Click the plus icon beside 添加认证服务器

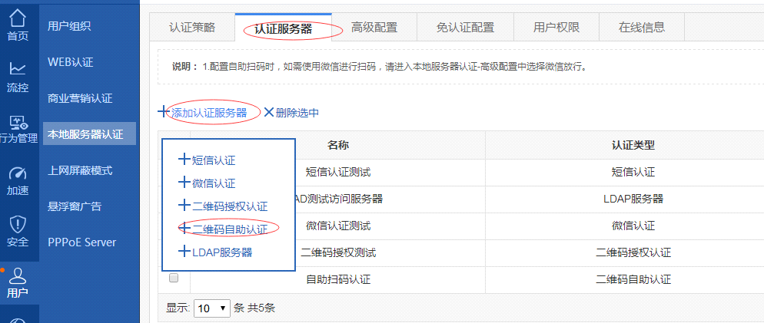click(x=162, y=112)
